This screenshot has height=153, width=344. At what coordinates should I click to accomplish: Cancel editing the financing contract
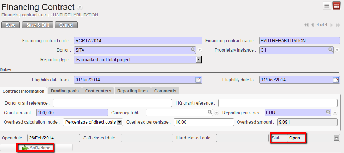(66, 25)
